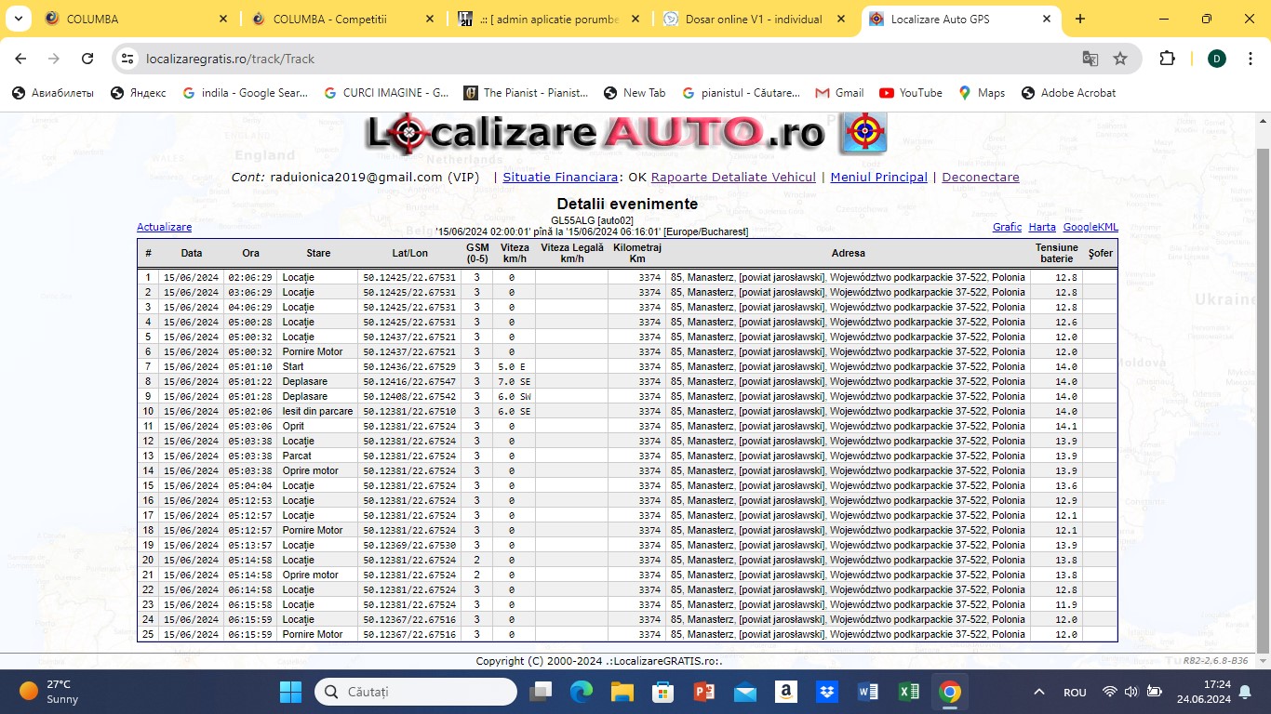
Task: Switch to Dosar online V1 tab
Action: pos(754,19)
